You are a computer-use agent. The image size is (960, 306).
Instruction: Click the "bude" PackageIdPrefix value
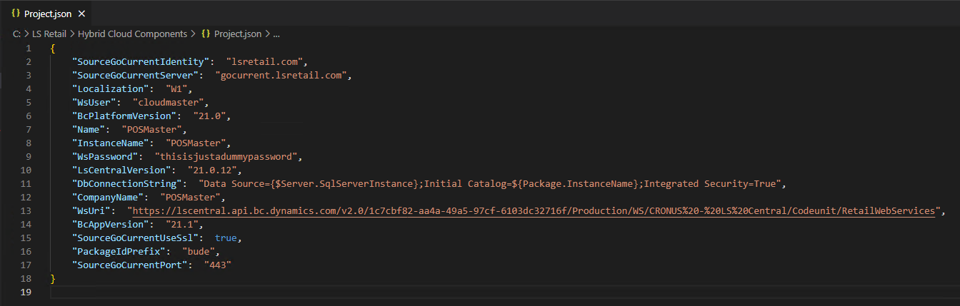(x=198, y=251)
